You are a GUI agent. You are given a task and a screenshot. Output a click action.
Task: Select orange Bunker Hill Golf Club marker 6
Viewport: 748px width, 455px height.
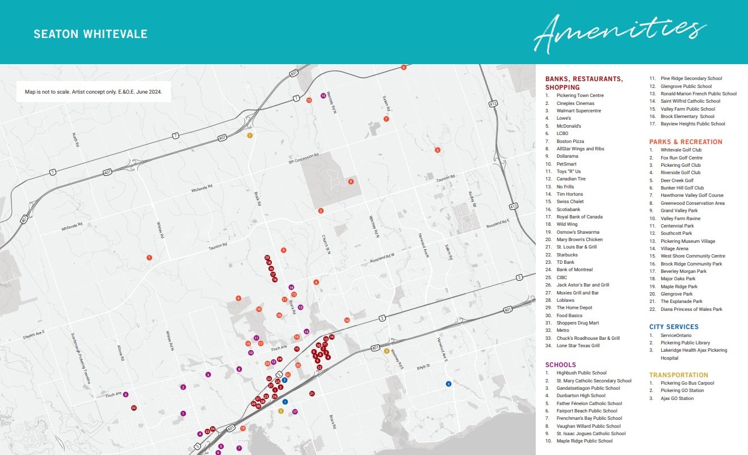coord(404,68)
